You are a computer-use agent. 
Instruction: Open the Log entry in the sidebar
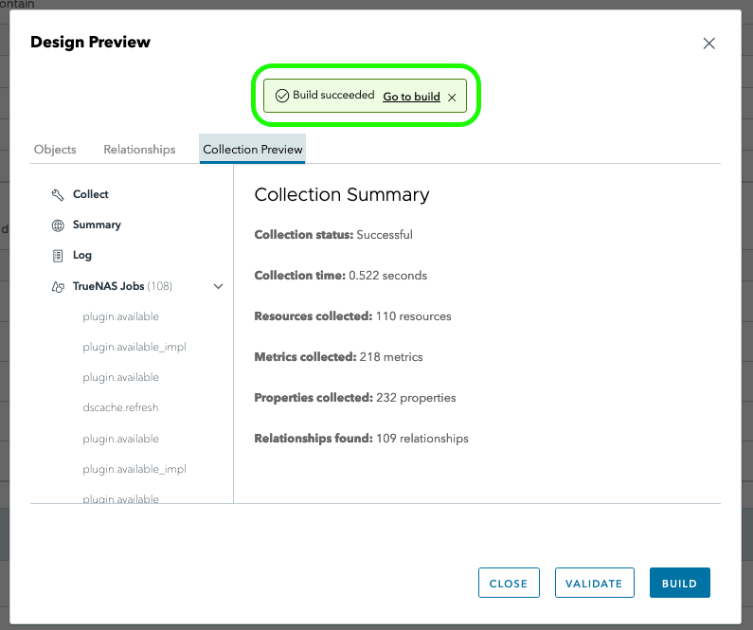tap(82, 256)
